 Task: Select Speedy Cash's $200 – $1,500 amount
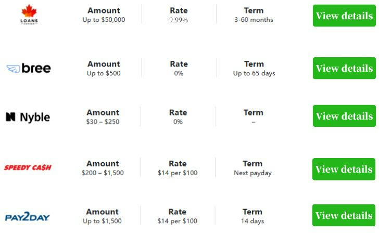103,173
